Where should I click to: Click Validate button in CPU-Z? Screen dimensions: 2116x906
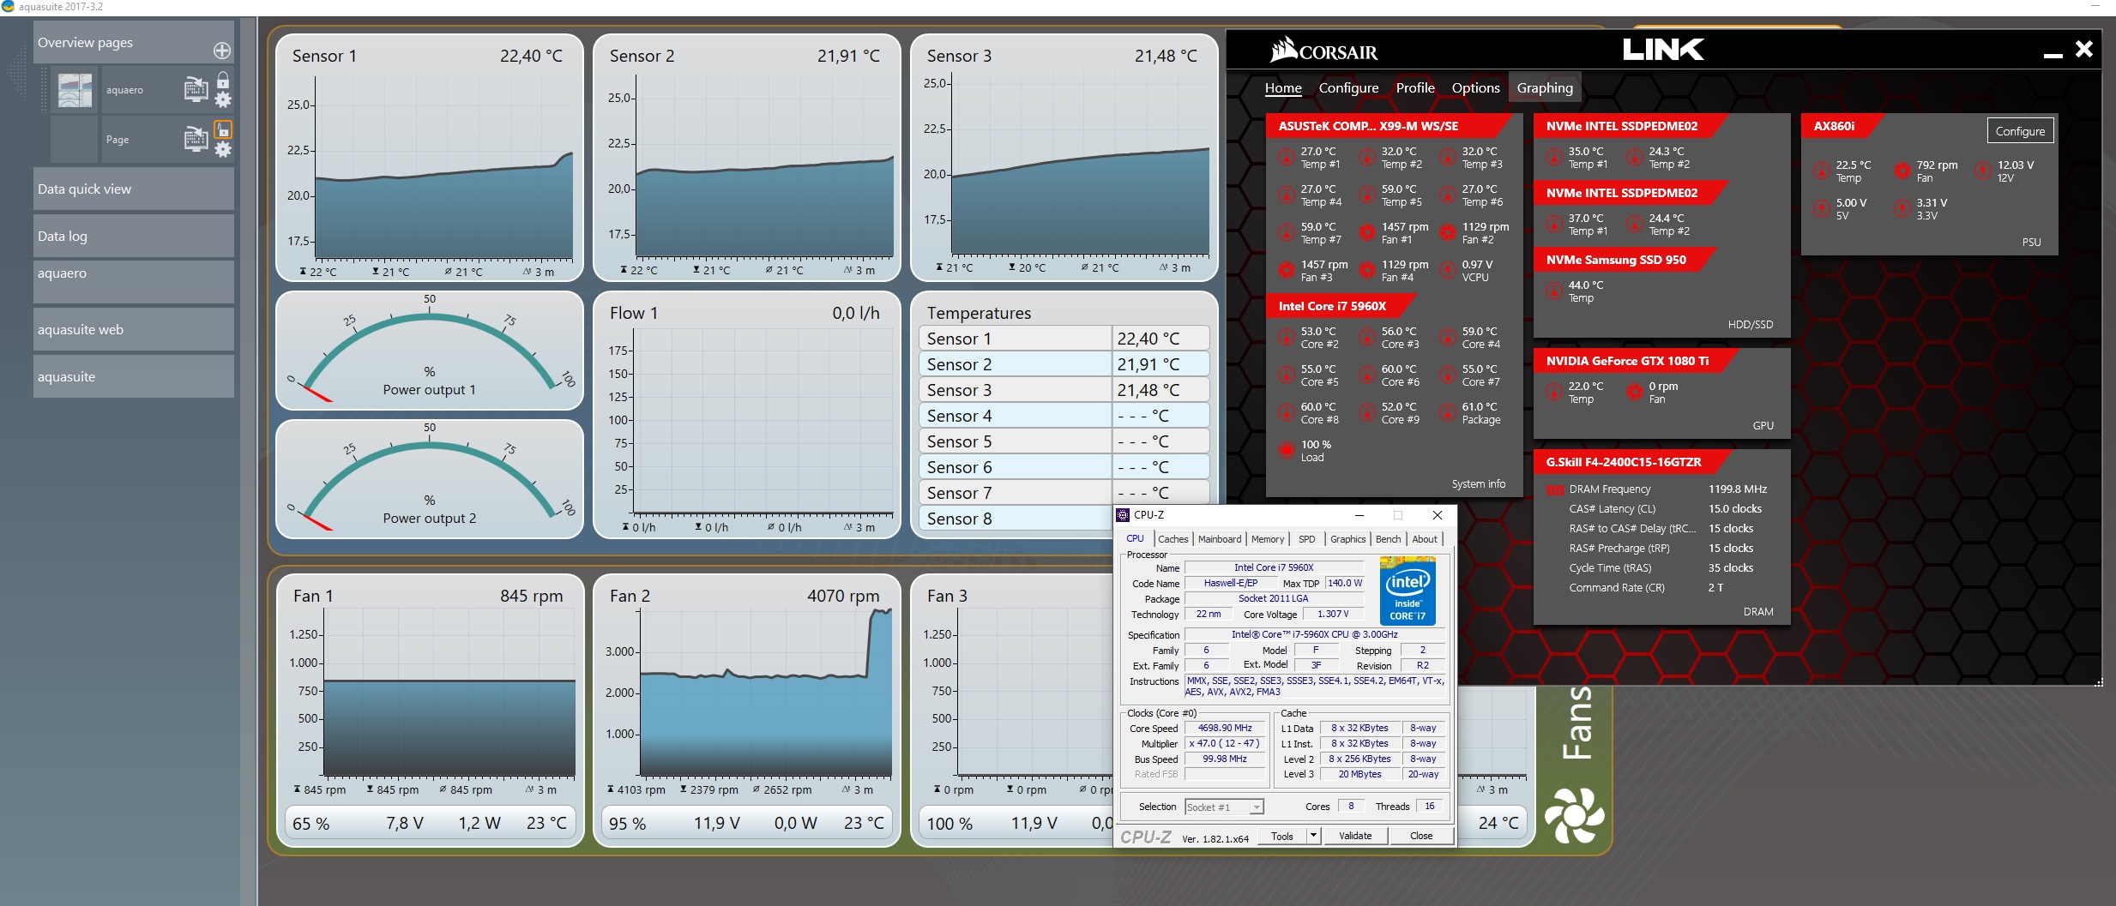pyautogui.click(x=1355, y=836)
